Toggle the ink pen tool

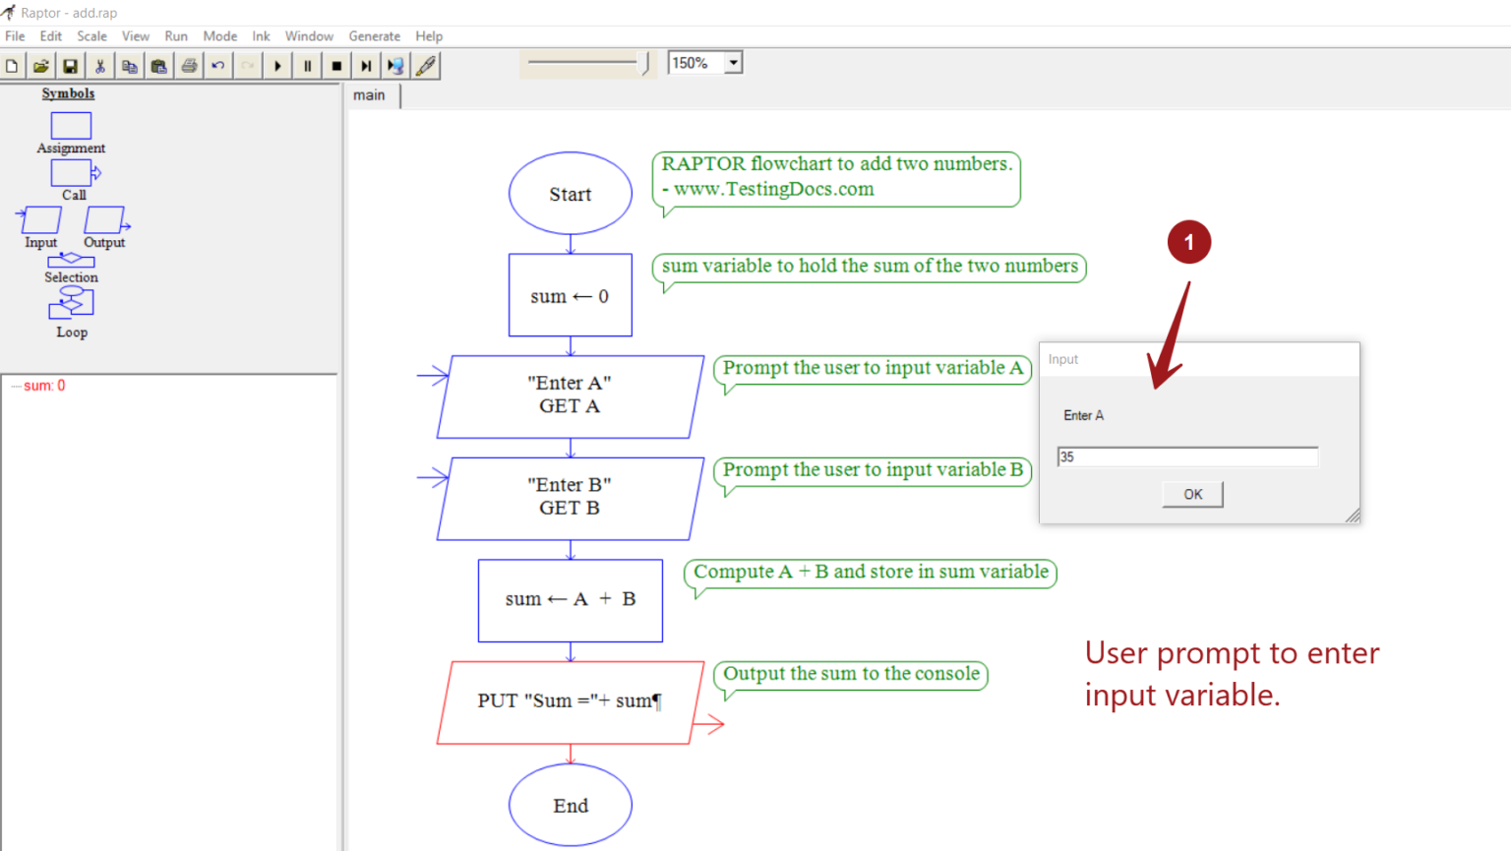(x=426, y=66)
